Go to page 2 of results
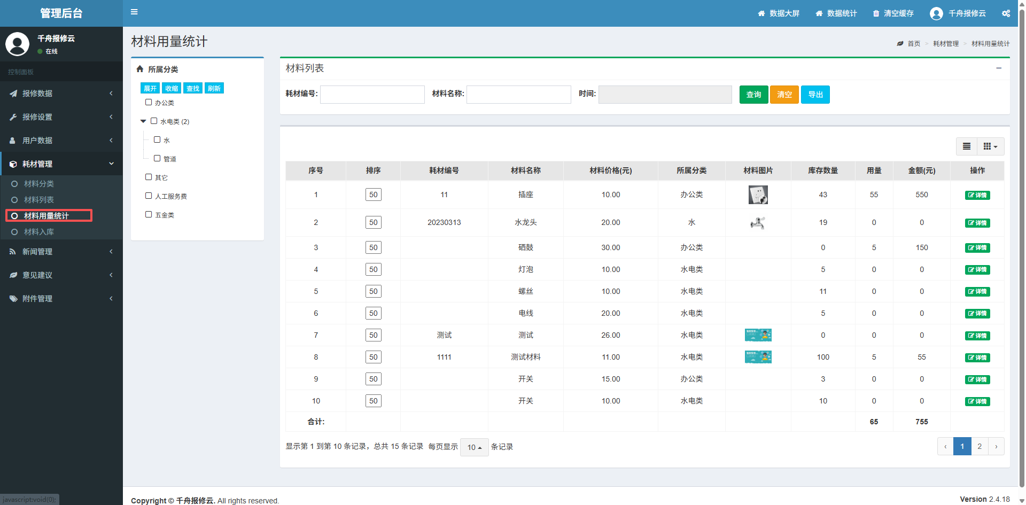Image resolution: width=1026 pixels, height=505 pixels. [980, 446]
